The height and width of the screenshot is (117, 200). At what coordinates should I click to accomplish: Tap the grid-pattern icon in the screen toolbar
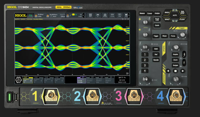tap(90, 15)
